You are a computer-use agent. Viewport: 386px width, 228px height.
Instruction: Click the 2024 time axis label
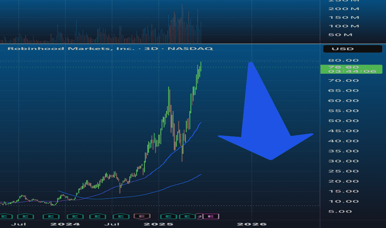tap(65, 224)
